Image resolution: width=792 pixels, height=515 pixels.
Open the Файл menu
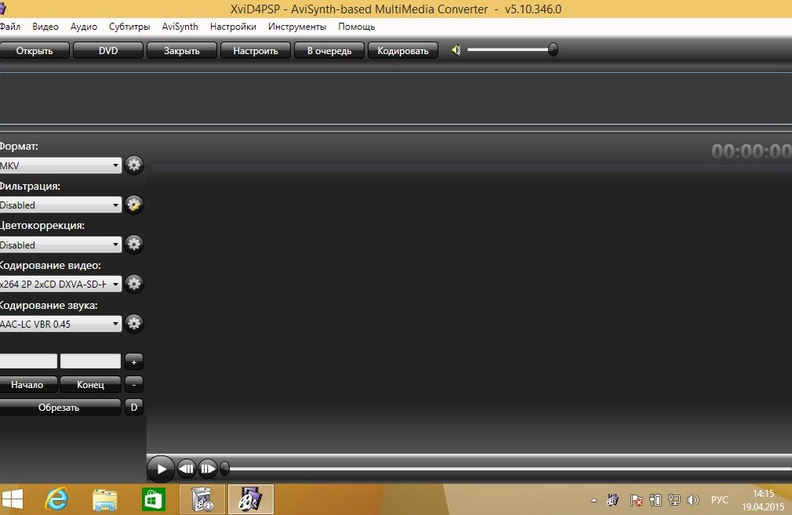(10, 27)
